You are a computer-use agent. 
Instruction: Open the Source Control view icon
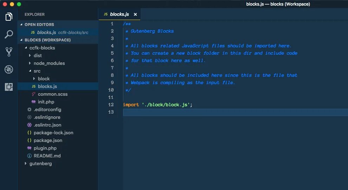tap(9, 52)
